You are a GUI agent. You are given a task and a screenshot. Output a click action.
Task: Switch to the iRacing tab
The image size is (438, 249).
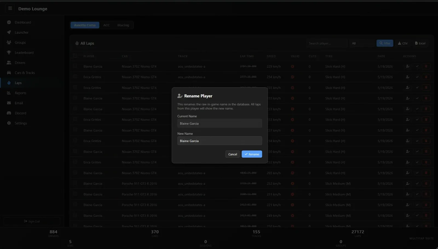click(123, 25)
